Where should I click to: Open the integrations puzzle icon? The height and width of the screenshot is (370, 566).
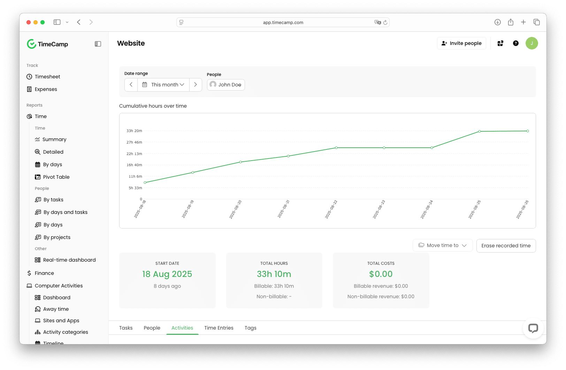point(500,43)
